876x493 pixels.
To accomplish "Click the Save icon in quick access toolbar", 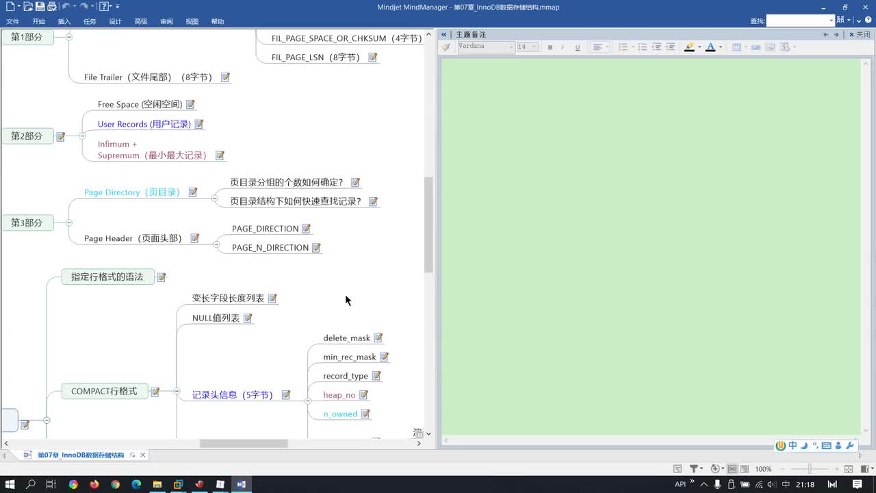I will coord(40,7).
